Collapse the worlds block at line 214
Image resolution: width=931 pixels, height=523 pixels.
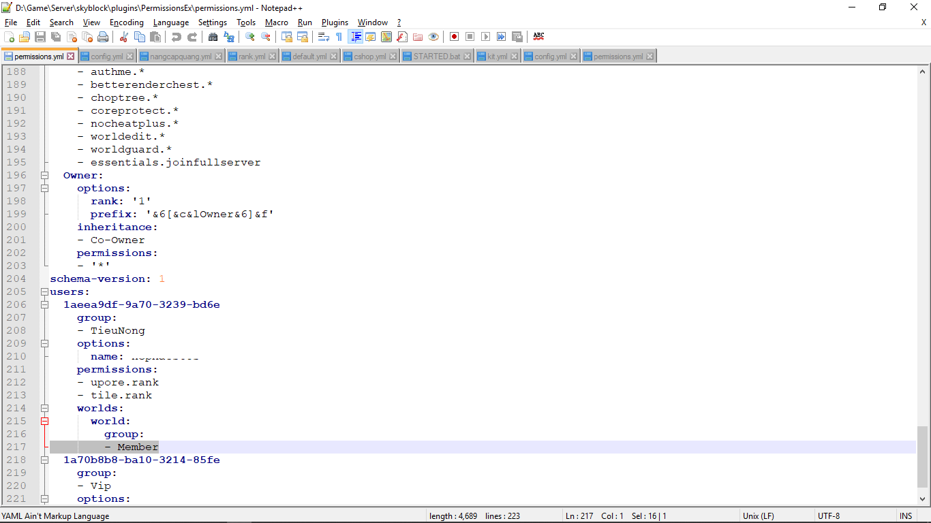coord(45,408)
